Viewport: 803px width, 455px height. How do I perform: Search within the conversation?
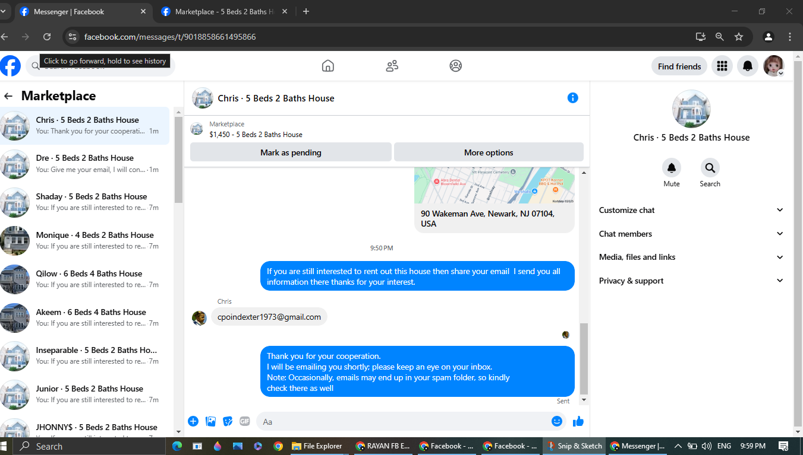[710, 168]
